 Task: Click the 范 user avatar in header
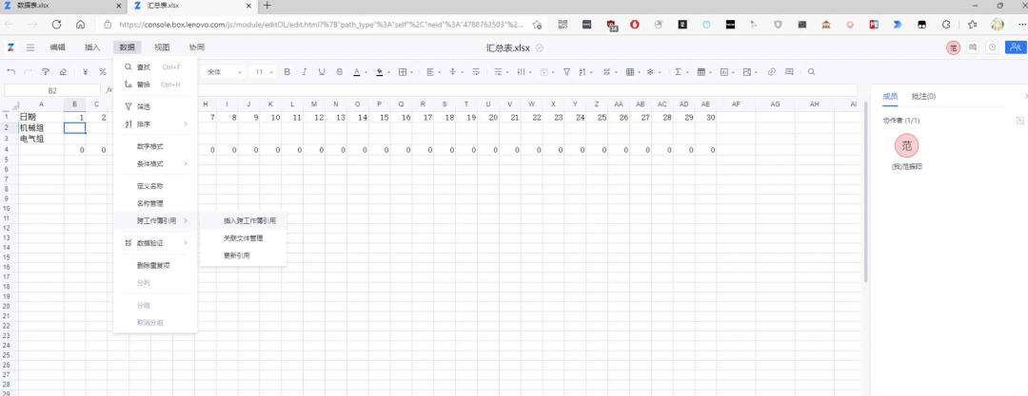point(953,47)
